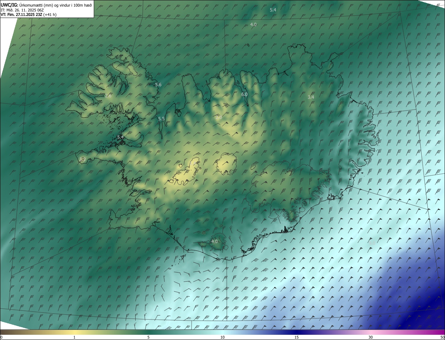Click the "IT: Mið. 26. 11. 2025 06Z" line
Screen dimensions: 445x340
pos(22,10)
